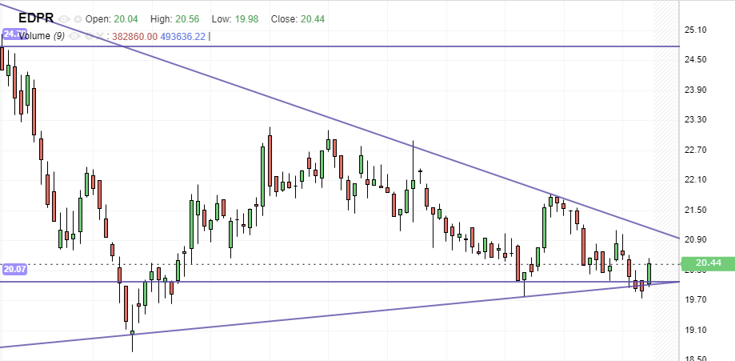This screenshot has height=361, width=735.
Task: Click the 20.90 price axis label
Action: (x=696, y=240)
